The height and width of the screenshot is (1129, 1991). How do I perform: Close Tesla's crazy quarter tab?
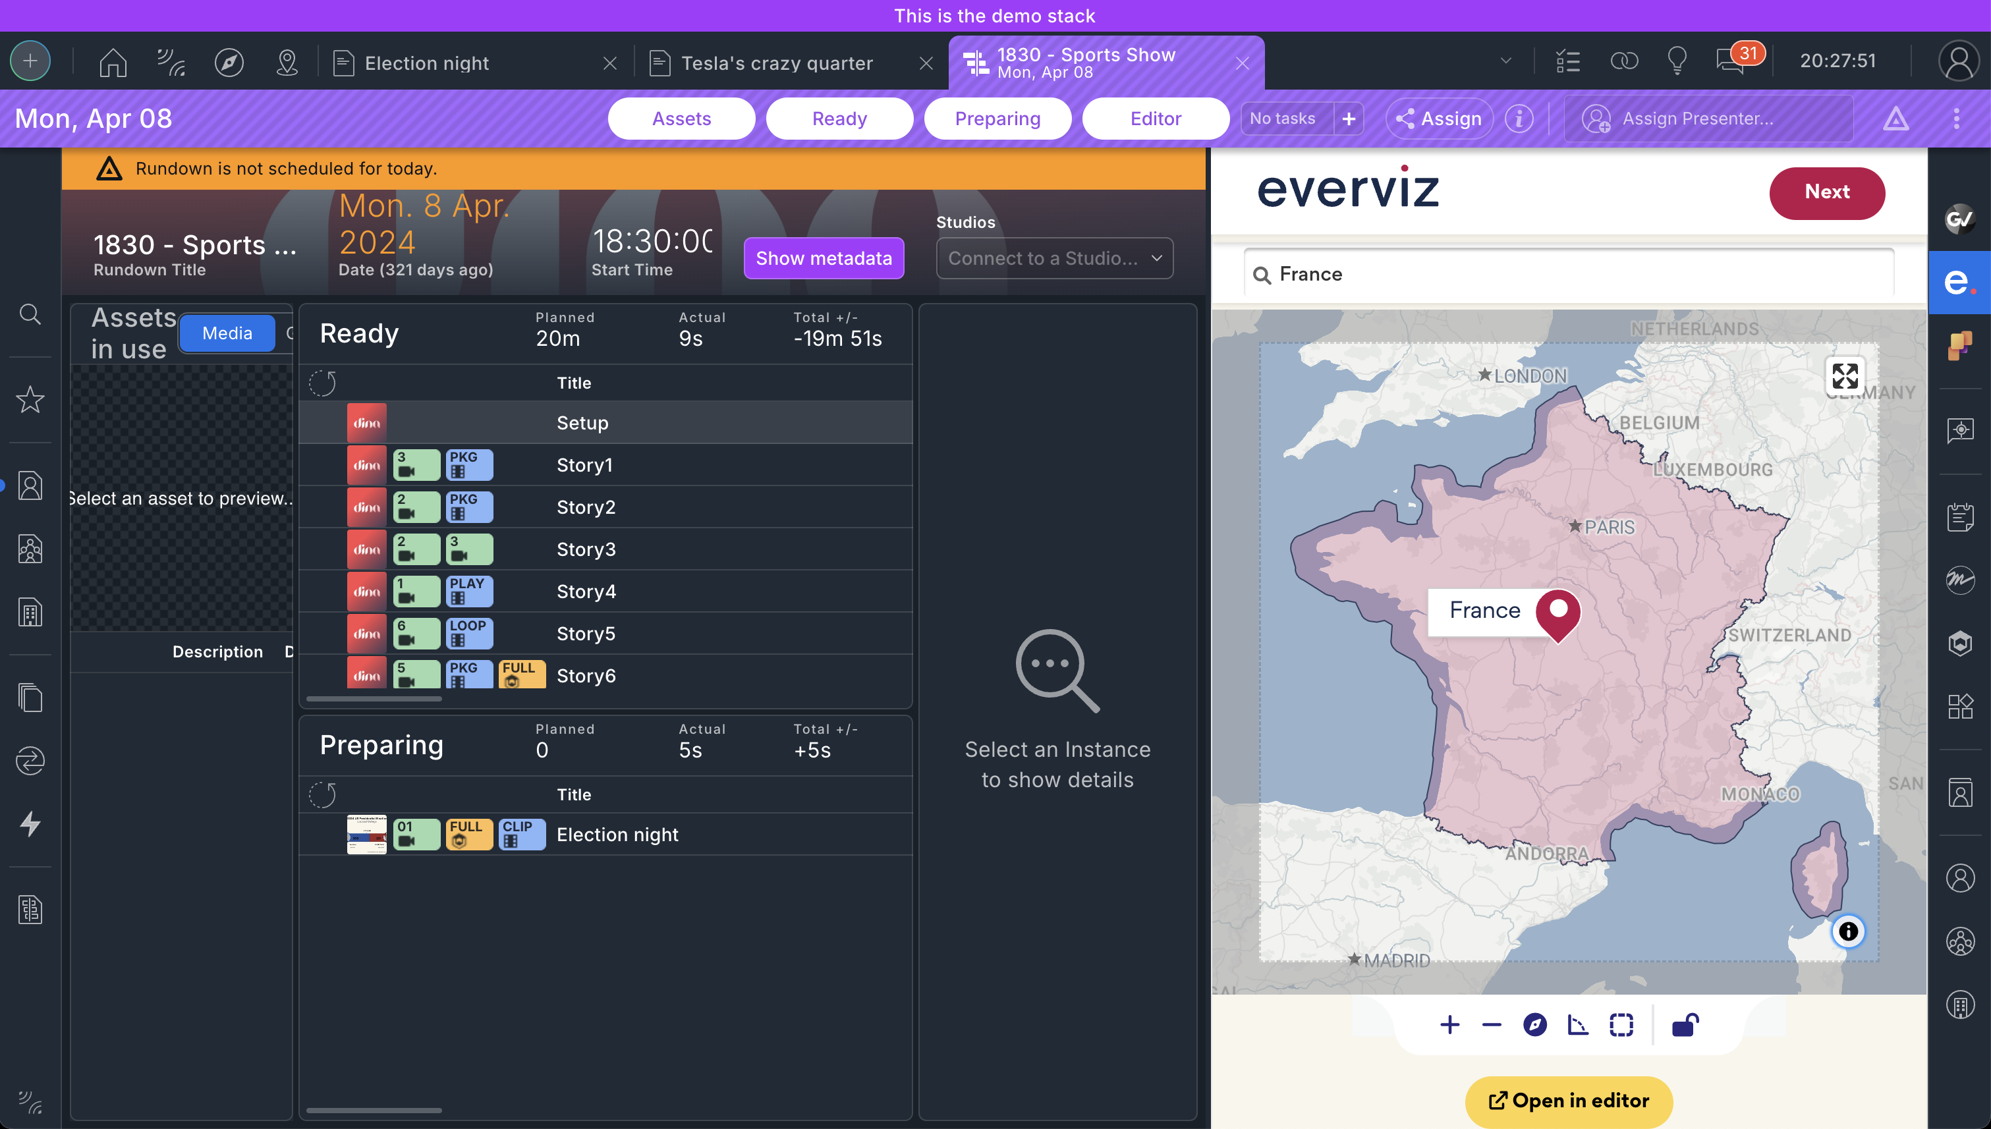tap(926, 63)
